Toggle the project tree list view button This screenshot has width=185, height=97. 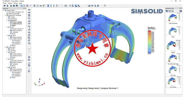tap(21, 6)
